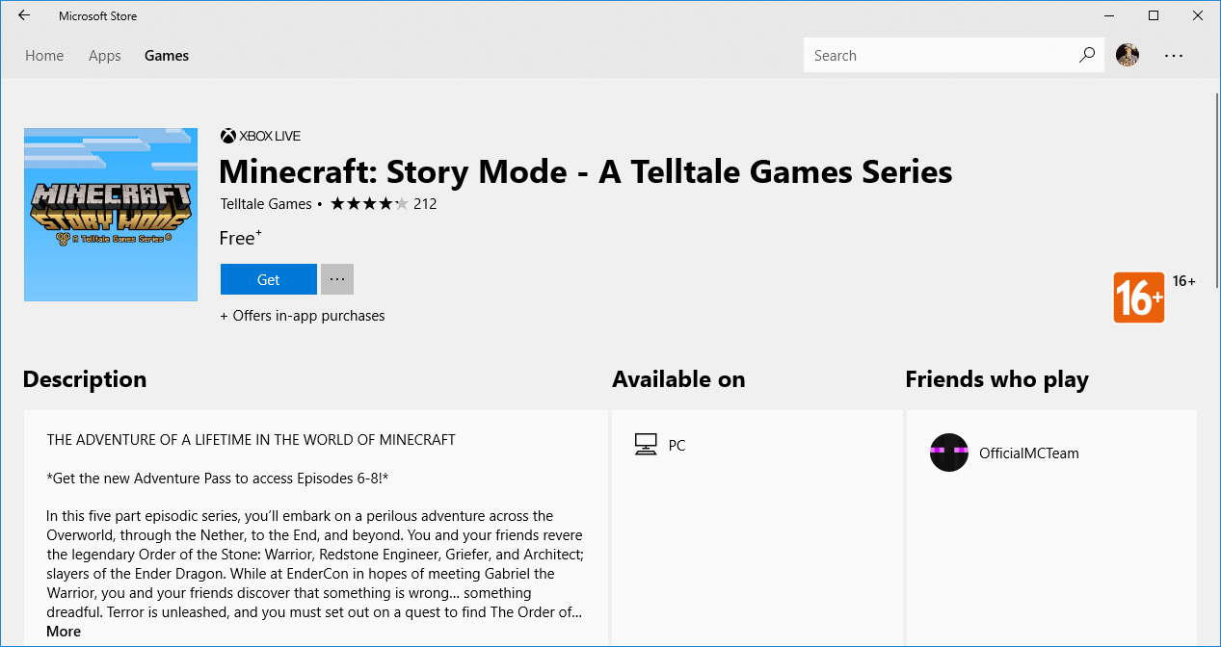Click the back arrow in title bar

pyautogui.click(x=24, y=15)
